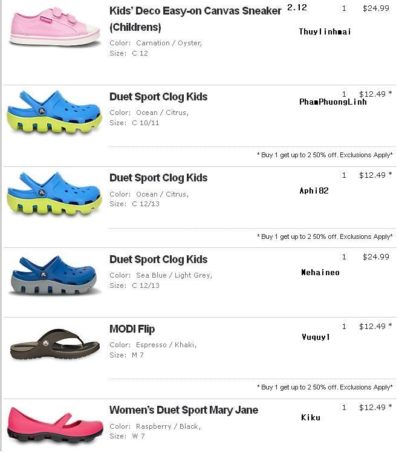Screen dimensions: 399x453
Task: Select the Sea Blue Duet Sport Clog Kids title
Action: pos(158,259)
